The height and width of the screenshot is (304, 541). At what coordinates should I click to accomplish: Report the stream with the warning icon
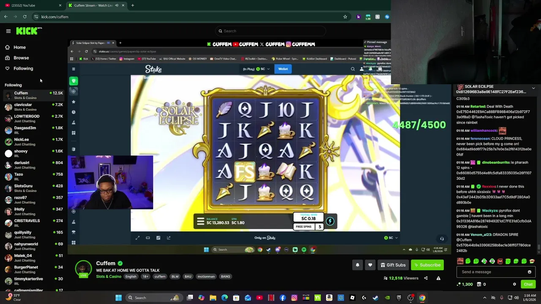pos(438,278)
